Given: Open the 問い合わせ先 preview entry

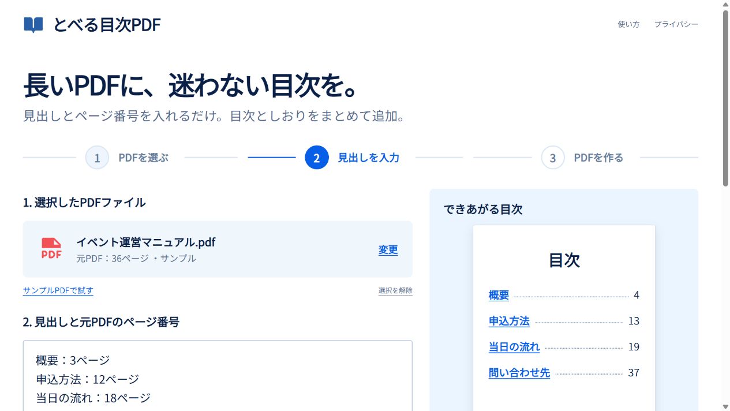Looking at the screenshot, I should [519, 373].
